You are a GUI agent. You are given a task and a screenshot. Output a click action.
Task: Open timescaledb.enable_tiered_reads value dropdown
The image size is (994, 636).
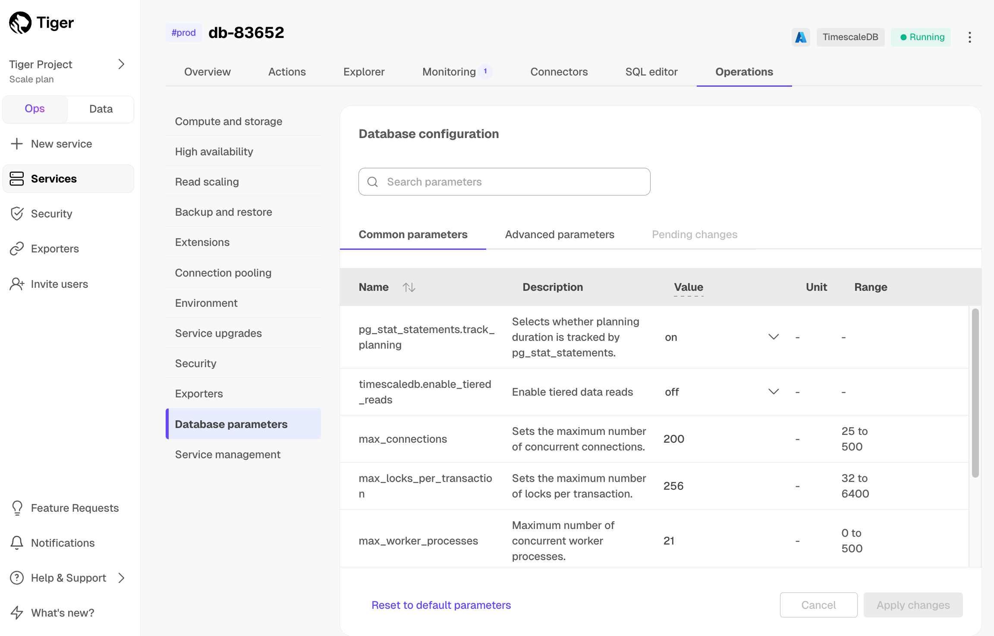774,392
